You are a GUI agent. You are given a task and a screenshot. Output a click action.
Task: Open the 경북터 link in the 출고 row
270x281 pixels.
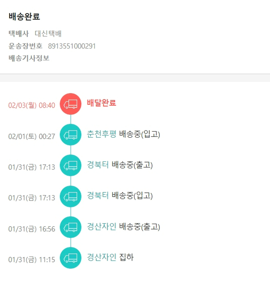tap(98, 165)
